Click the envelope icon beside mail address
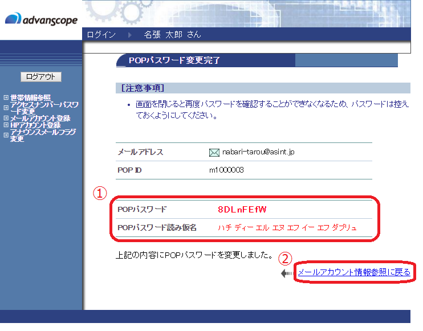423x331 pixels. pyautogui.click(x=214, y=153)
